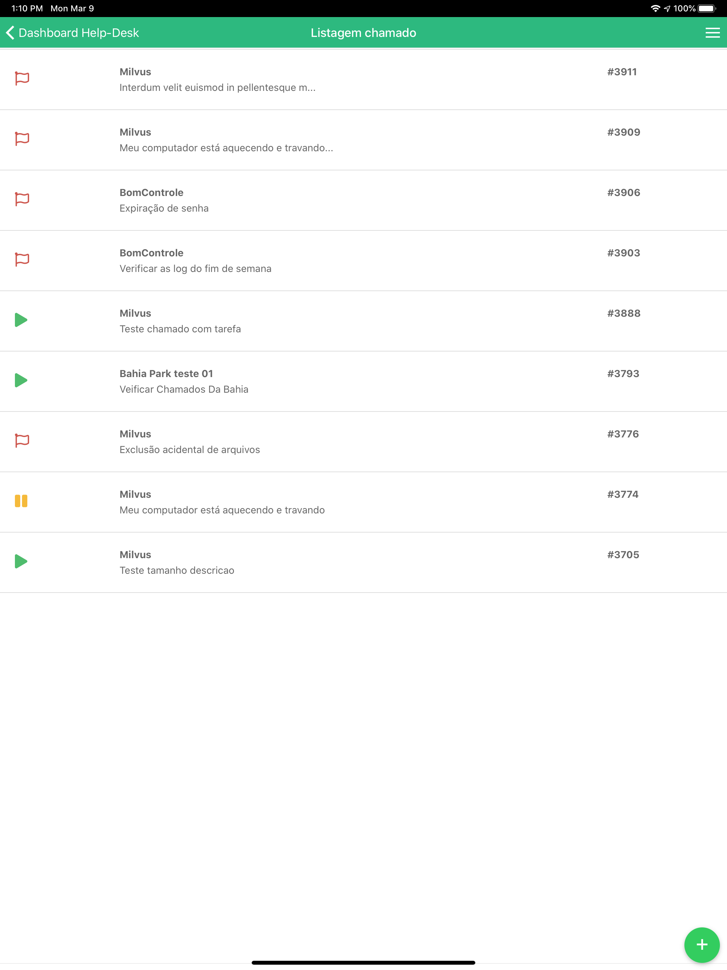Open ticket 'Expiração de senha'

[x=363, y=200]
